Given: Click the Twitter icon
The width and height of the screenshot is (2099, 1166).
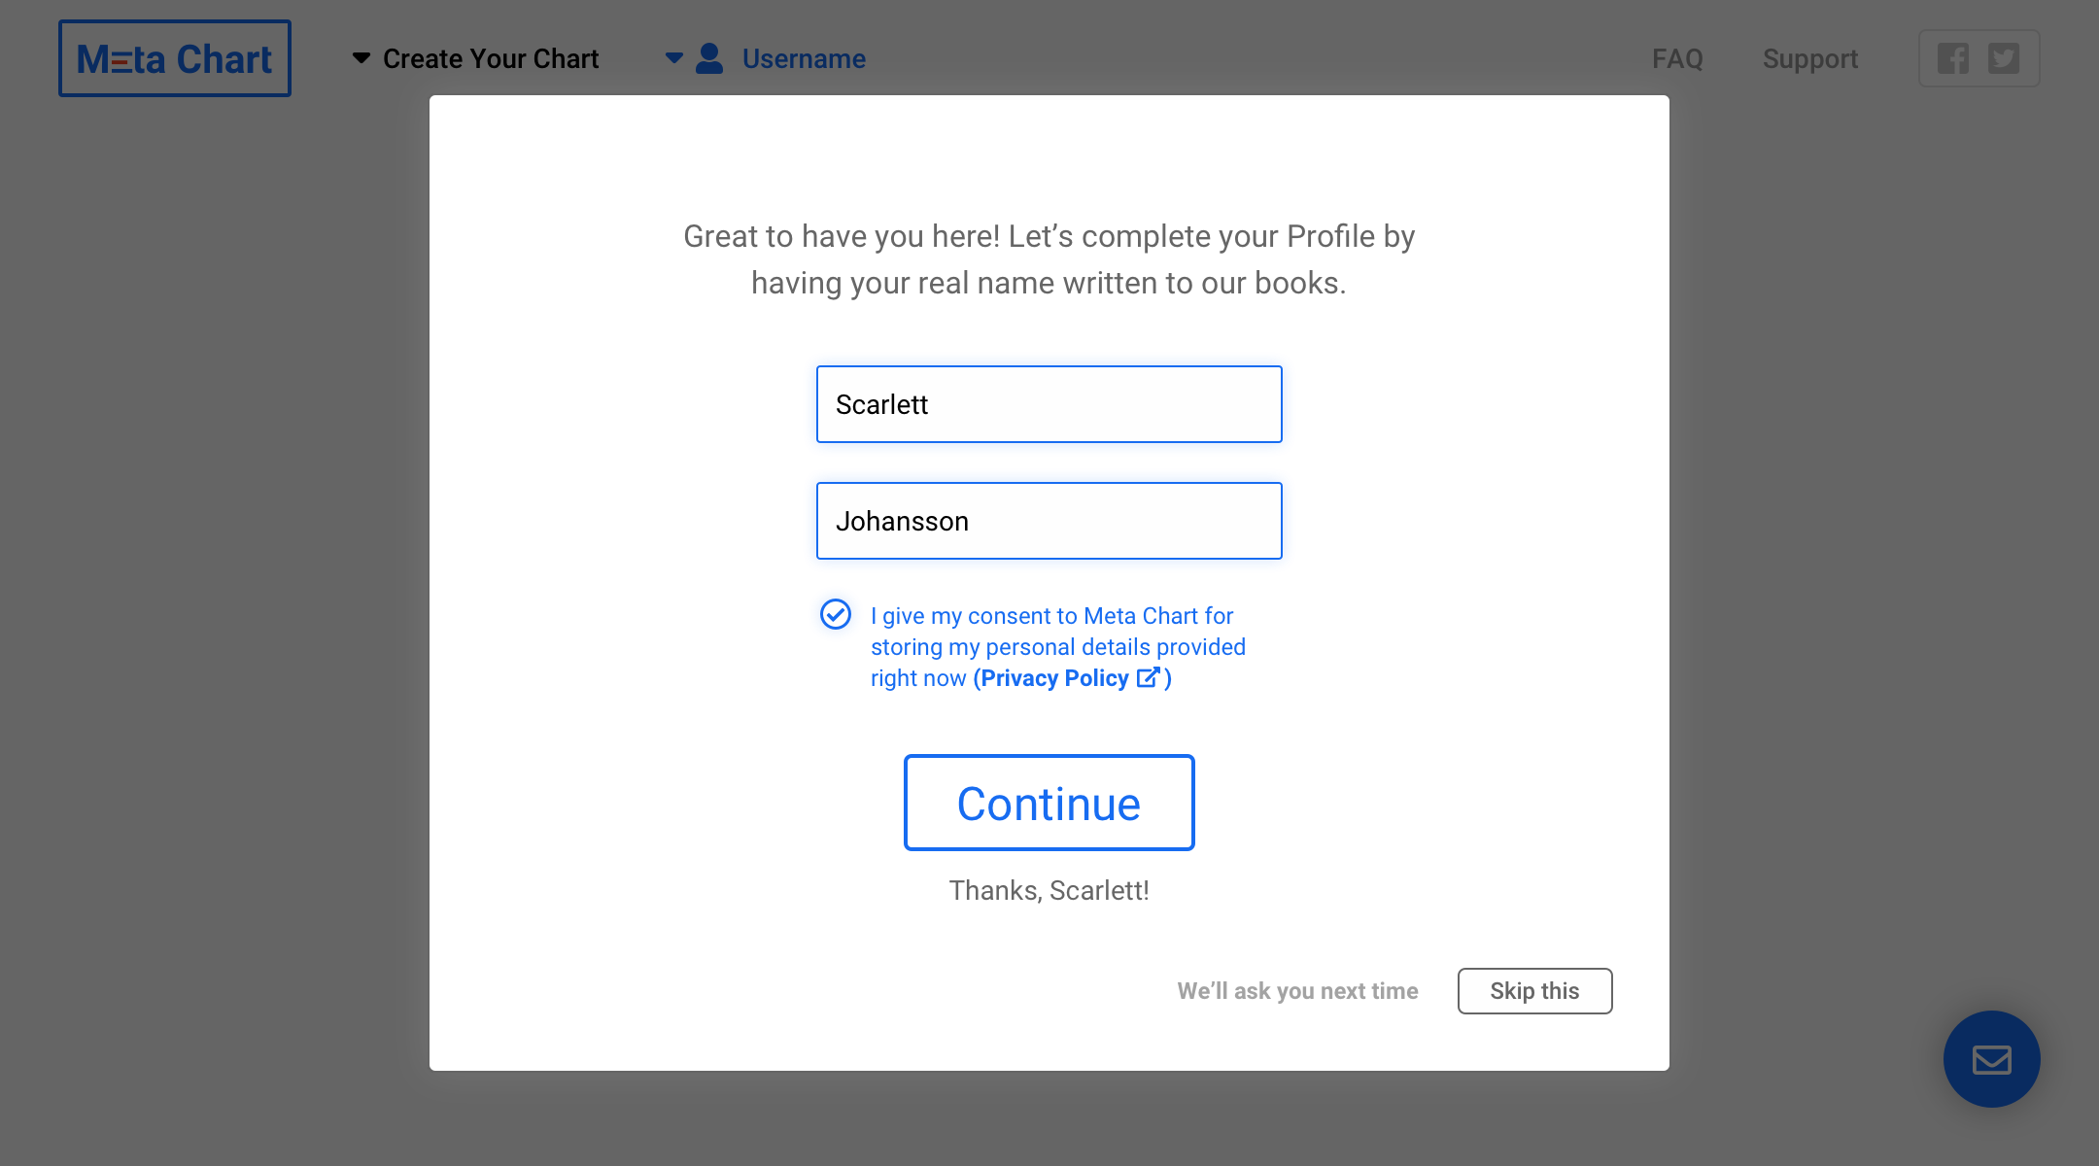Looking at the screenshot, I should click(2004, 58).
